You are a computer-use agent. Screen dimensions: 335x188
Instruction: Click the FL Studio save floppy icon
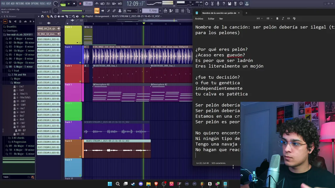point(230,4)
